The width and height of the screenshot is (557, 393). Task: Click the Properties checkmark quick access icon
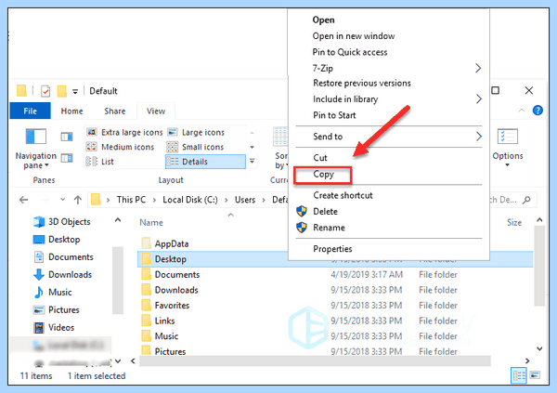(45, 91)
